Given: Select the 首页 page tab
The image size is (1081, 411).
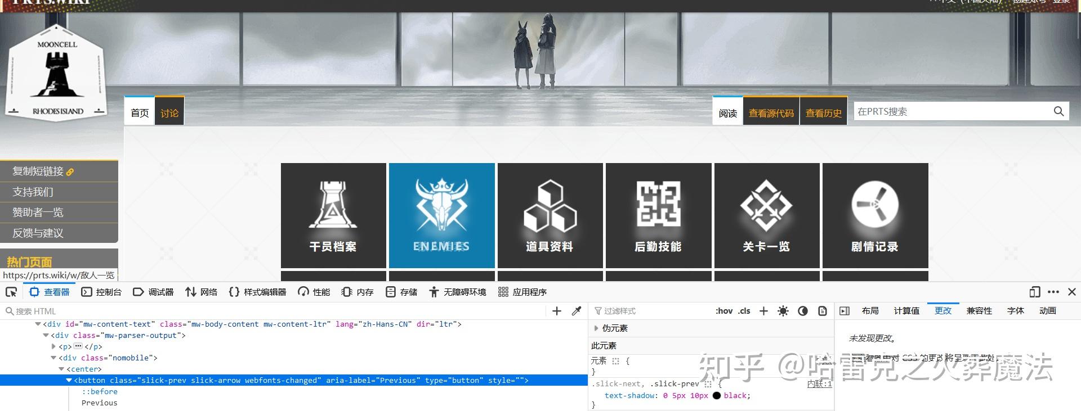Looking at the screenshot, I should point(140,112).
